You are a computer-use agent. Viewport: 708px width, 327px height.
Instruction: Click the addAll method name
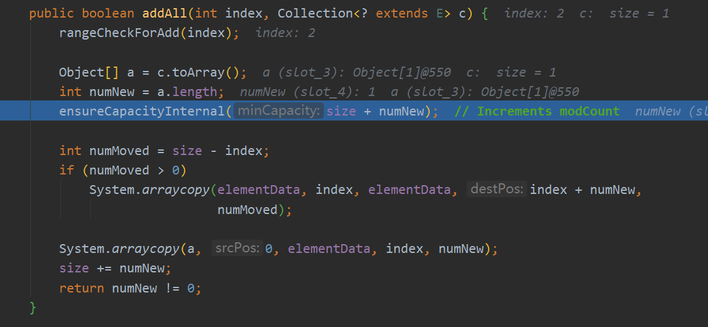(165, 14)
